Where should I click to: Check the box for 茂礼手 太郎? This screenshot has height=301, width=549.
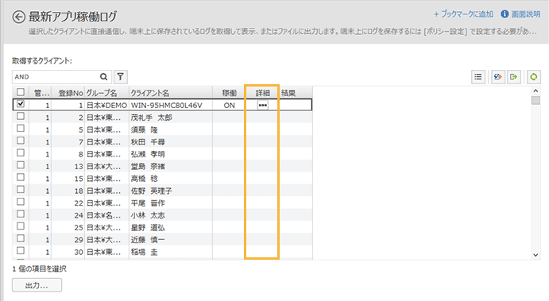click(x=21, y=116)
